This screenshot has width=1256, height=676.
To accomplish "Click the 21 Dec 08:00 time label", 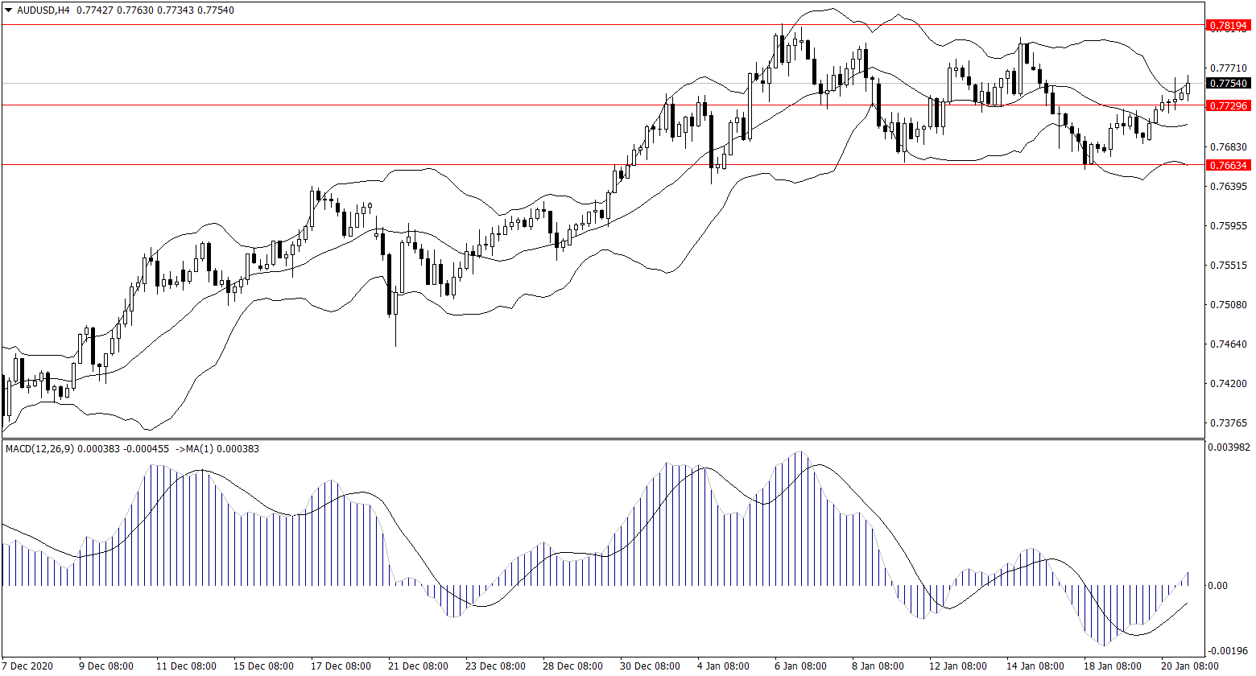I will (419, 666).
